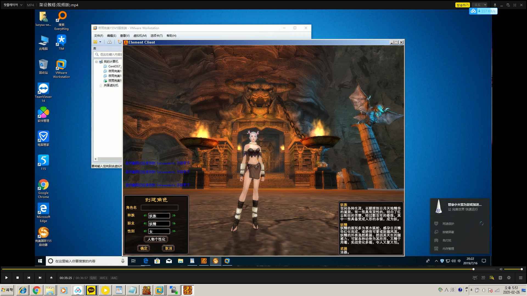The height and width of the screenshot is (296, 527).
Task: Click the volume slider
Action: coord(513,269)
